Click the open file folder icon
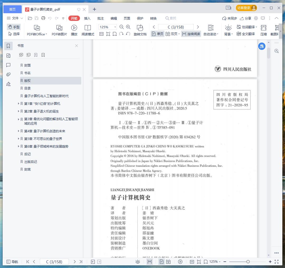Image resolution: width=285 pixels, height=268 pixels. coord(30,18)
